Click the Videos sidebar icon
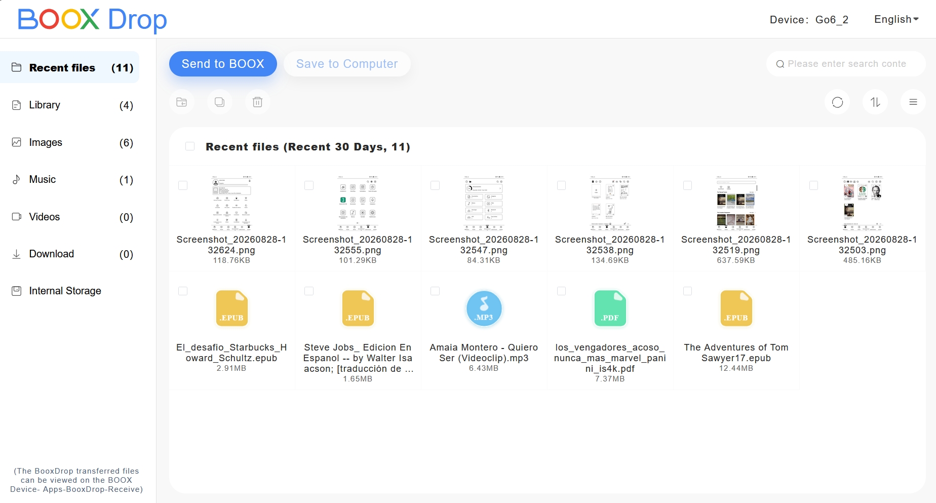The width and height of the screenshot is (936, 503). tap(17, 217)
